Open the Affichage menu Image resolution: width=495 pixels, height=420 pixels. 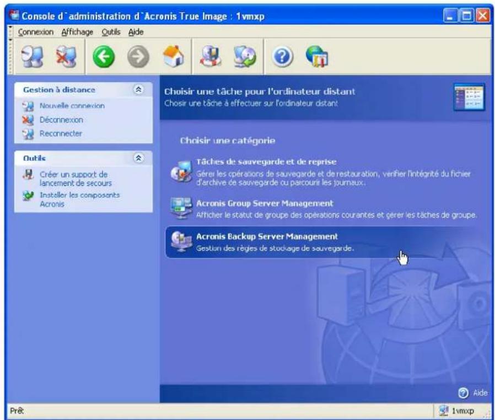click(77, 32)
